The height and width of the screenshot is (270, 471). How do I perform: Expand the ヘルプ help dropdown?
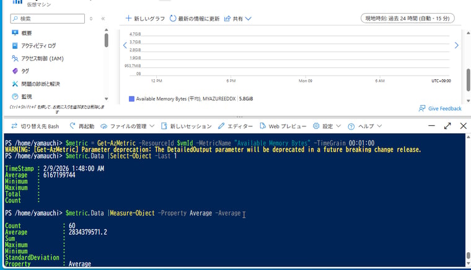[x=362, y=126]
